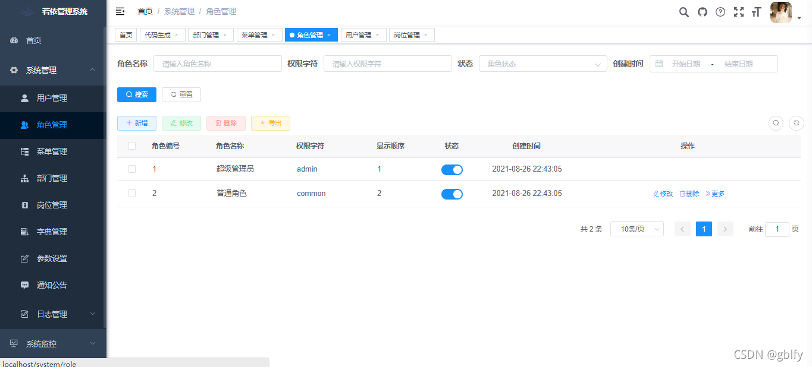
Task: Open the documentation question mark icon
Action: [x=720, y=11]
